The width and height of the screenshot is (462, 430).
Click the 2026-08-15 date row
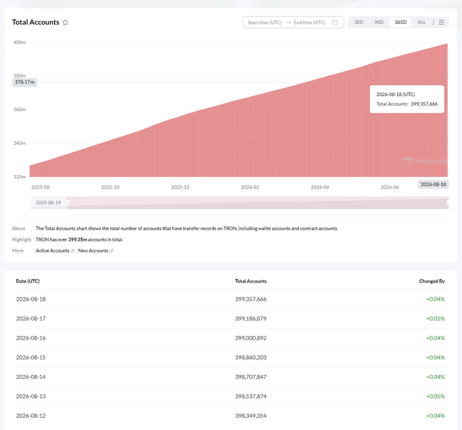click(x=230, y=357)
